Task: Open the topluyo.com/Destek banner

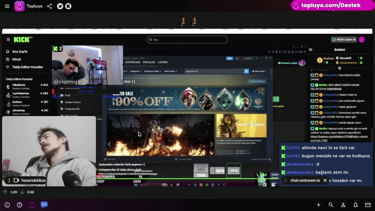Action: click(333, 5)
